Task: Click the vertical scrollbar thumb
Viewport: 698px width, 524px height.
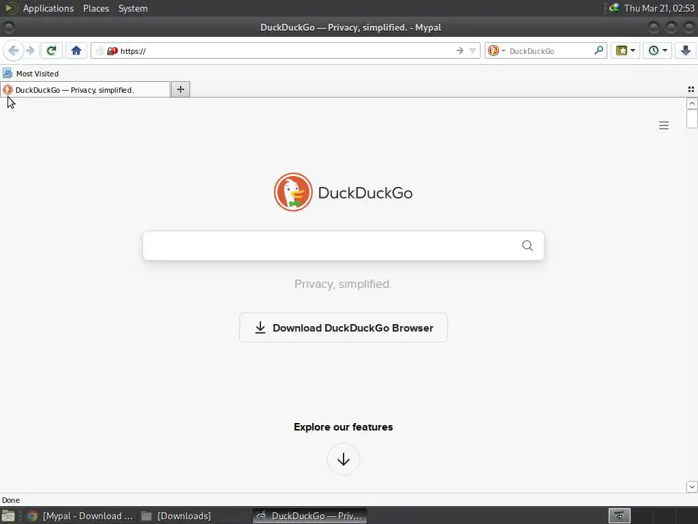Action: tap(692, 119)
